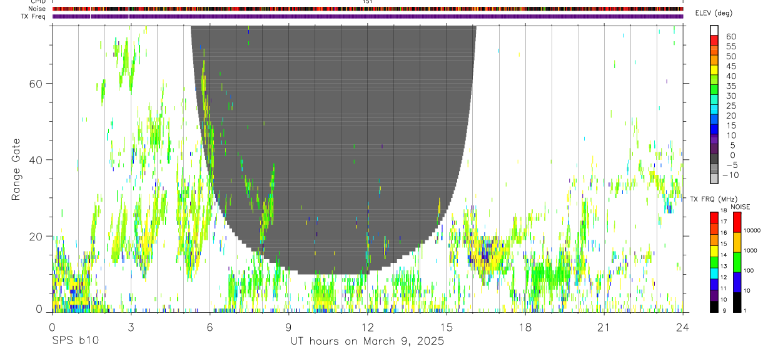This screenshot has width=768, height=354.
Task: Click the '1000' label on NOISE colorbar
Action: (750, 250)
